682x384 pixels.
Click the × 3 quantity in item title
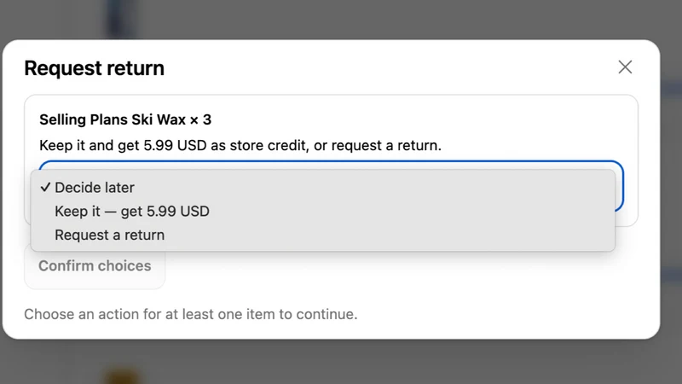click(x=200, y=119)
